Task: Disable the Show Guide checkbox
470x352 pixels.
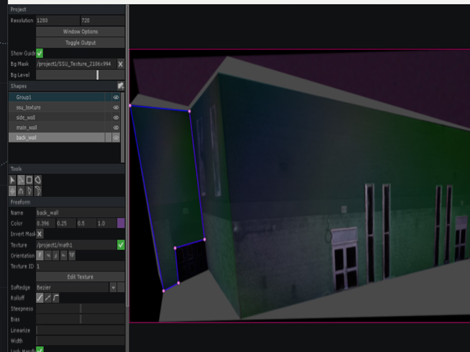Action: pyautogui.click(x=39, y=53)
